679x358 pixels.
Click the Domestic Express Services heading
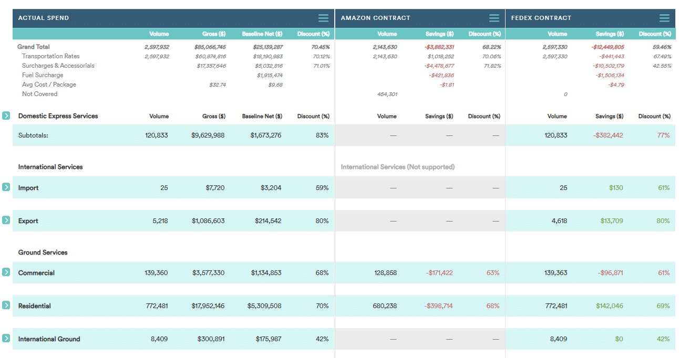point(58,116)
